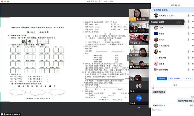Collapse video strip with side arrow

pyautogui.click(x=128, y=58)
